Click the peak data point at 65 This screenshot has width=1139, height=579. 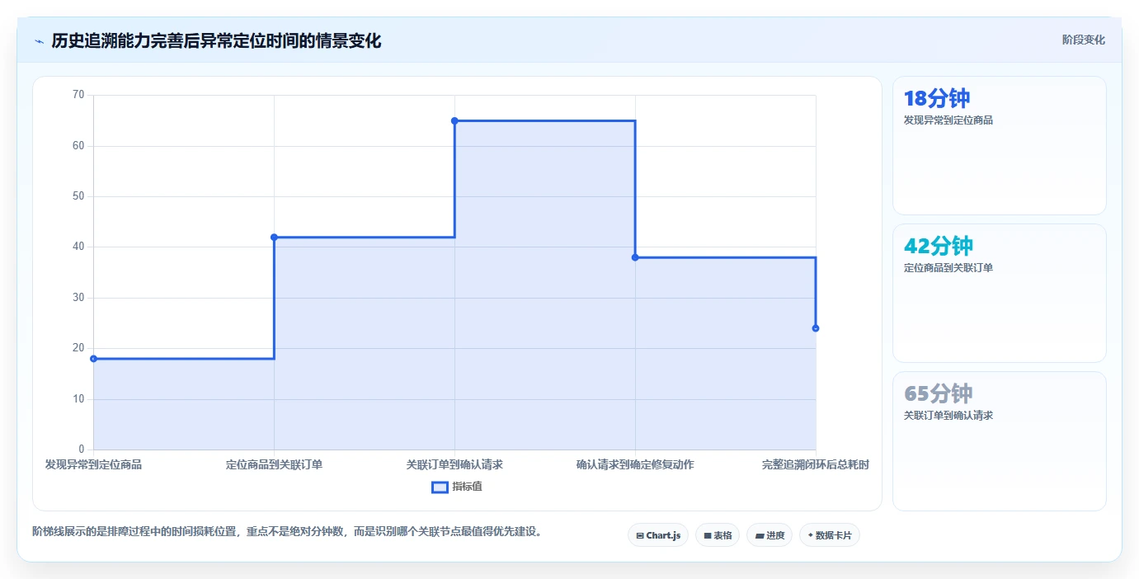[454, 121]
